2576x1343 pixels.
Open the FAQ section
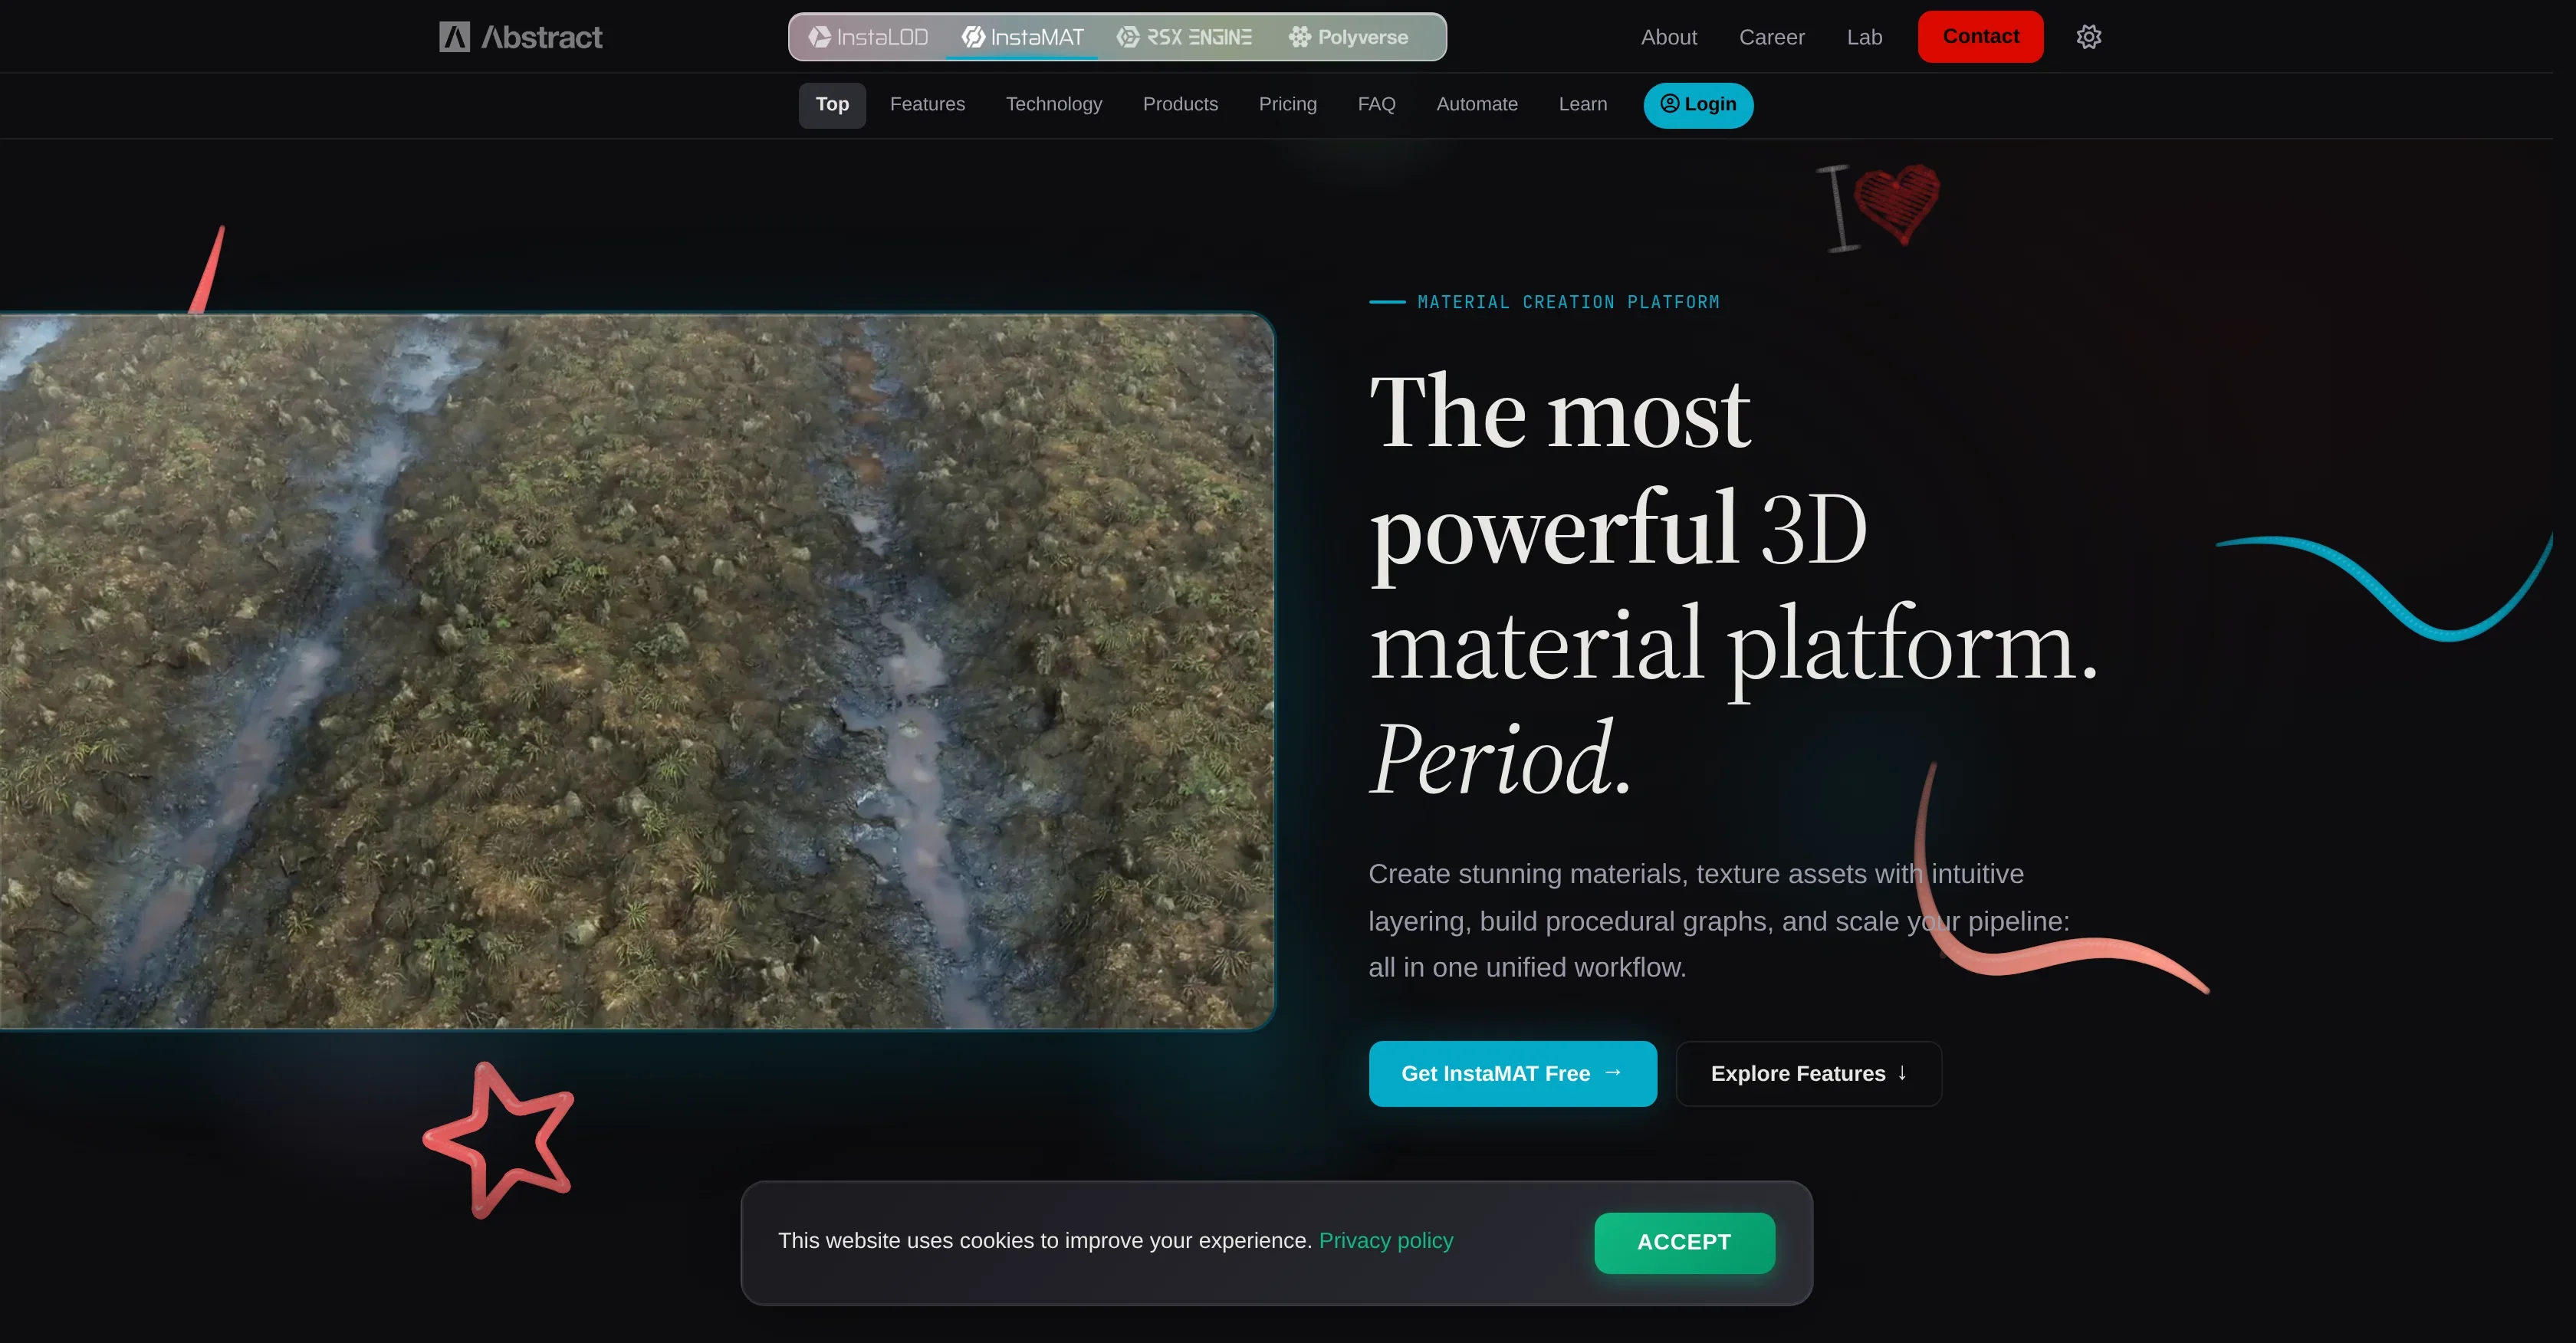1376,105
